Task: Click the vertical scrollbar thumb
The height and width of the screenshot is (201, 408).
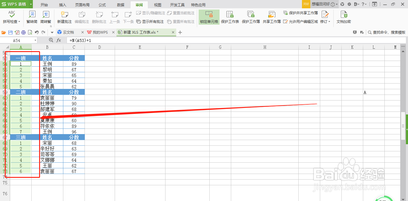Action: coord(403,126)
